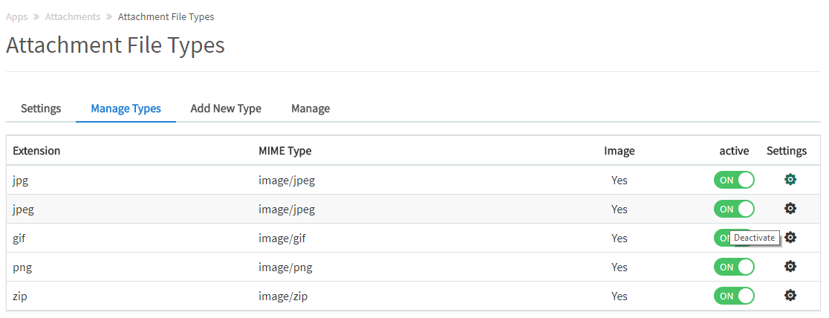Click the MIME Type column header
829x318 pixels.
285,151
